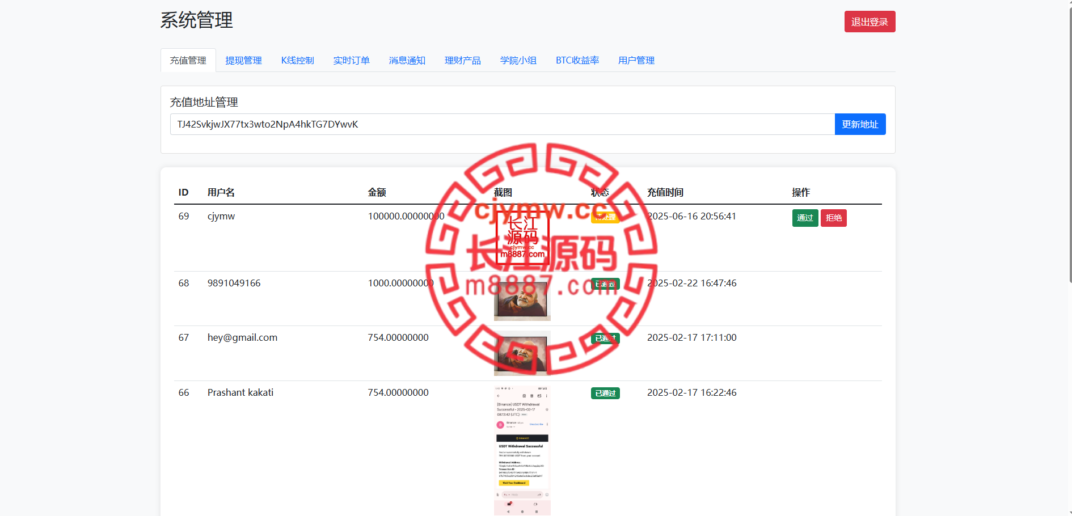
Task: Click username cjymw in the table
Action: [x=221, y=216]
